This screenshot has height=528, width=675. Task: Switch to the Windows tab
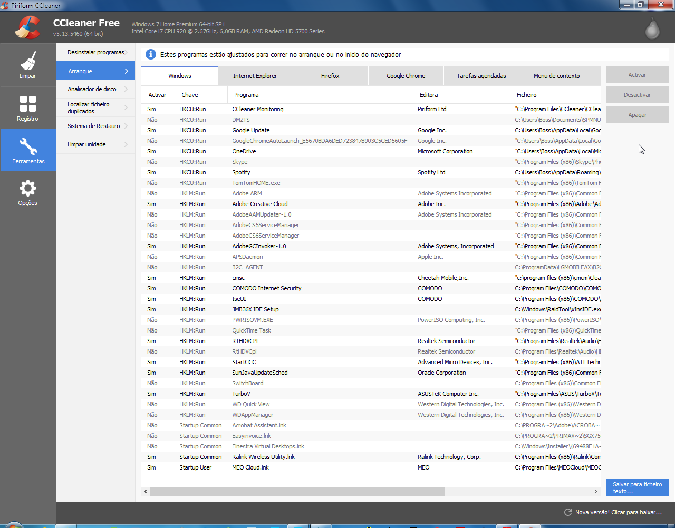[x=180, y=76]
